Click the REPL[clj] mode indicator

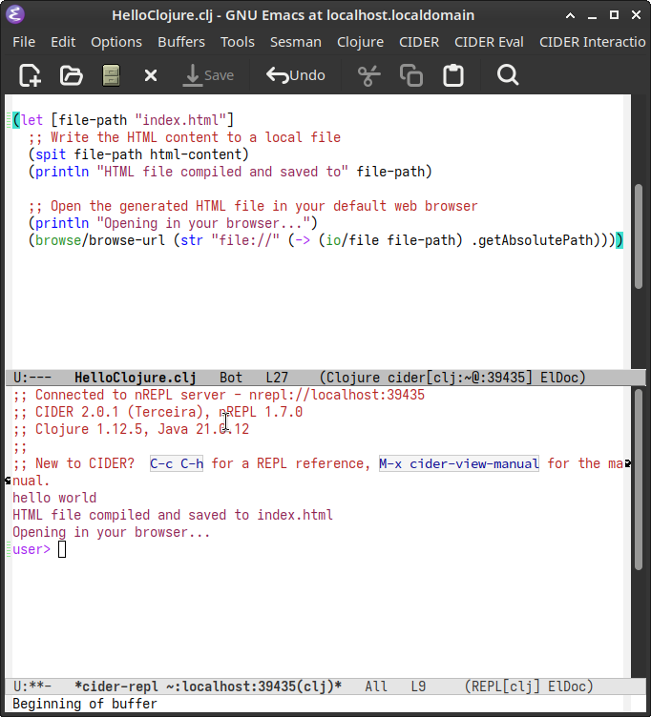506,686
